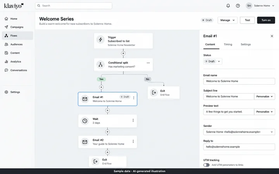Switch to the Content tab

pos(210,44)
